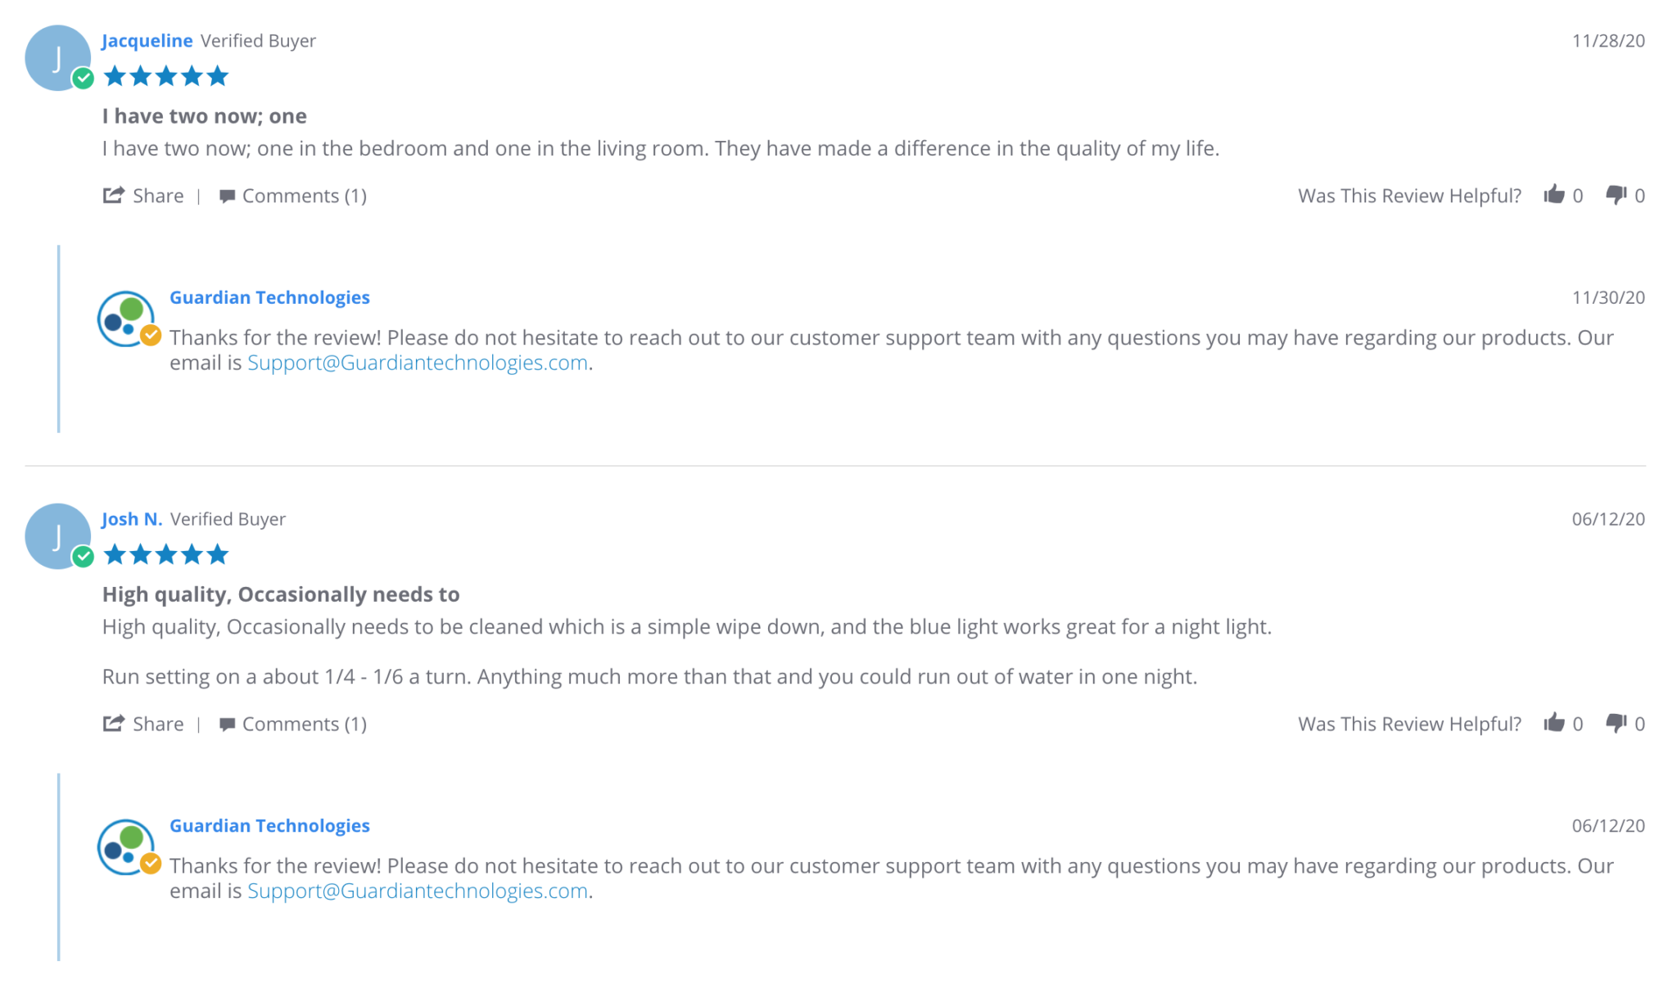Open Guardian Technologies name in second reply
This screenshot has width=1677, height=989.
click(269, 825)
